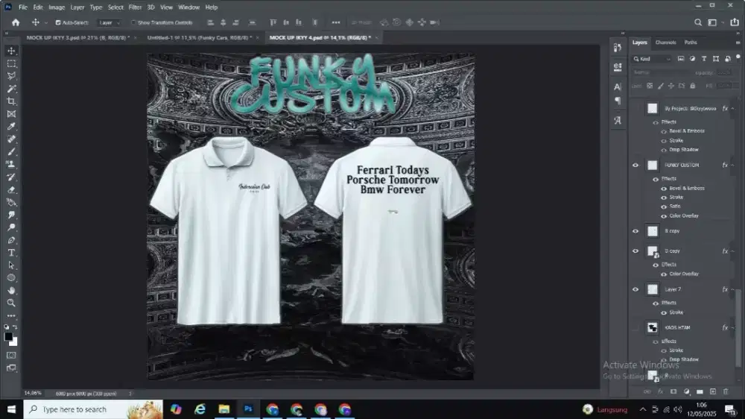Enable Show Transform Controls checkbox
The image size is (745, 419).
click(133, 22)
